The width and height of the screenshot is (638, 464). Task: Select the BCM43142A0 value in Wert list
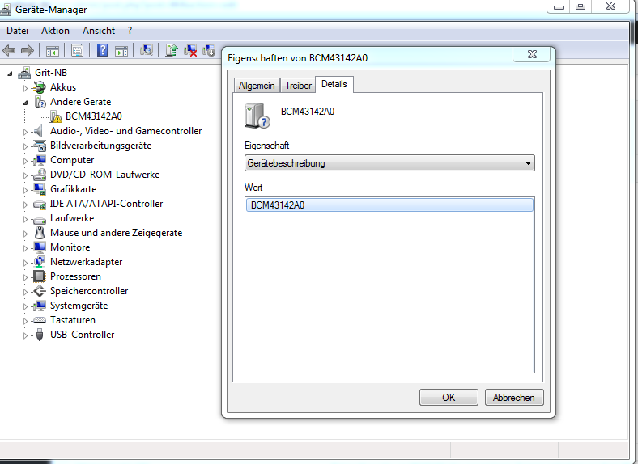point(389,205)
